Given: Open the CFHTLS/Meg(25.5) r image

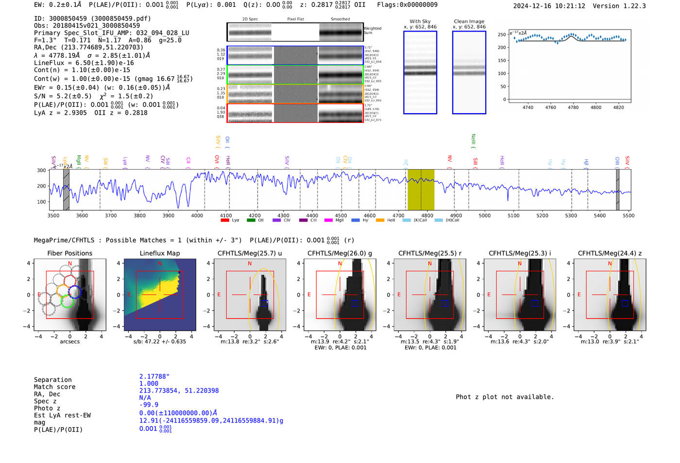Looking at the screenshot, I should 430,295.
